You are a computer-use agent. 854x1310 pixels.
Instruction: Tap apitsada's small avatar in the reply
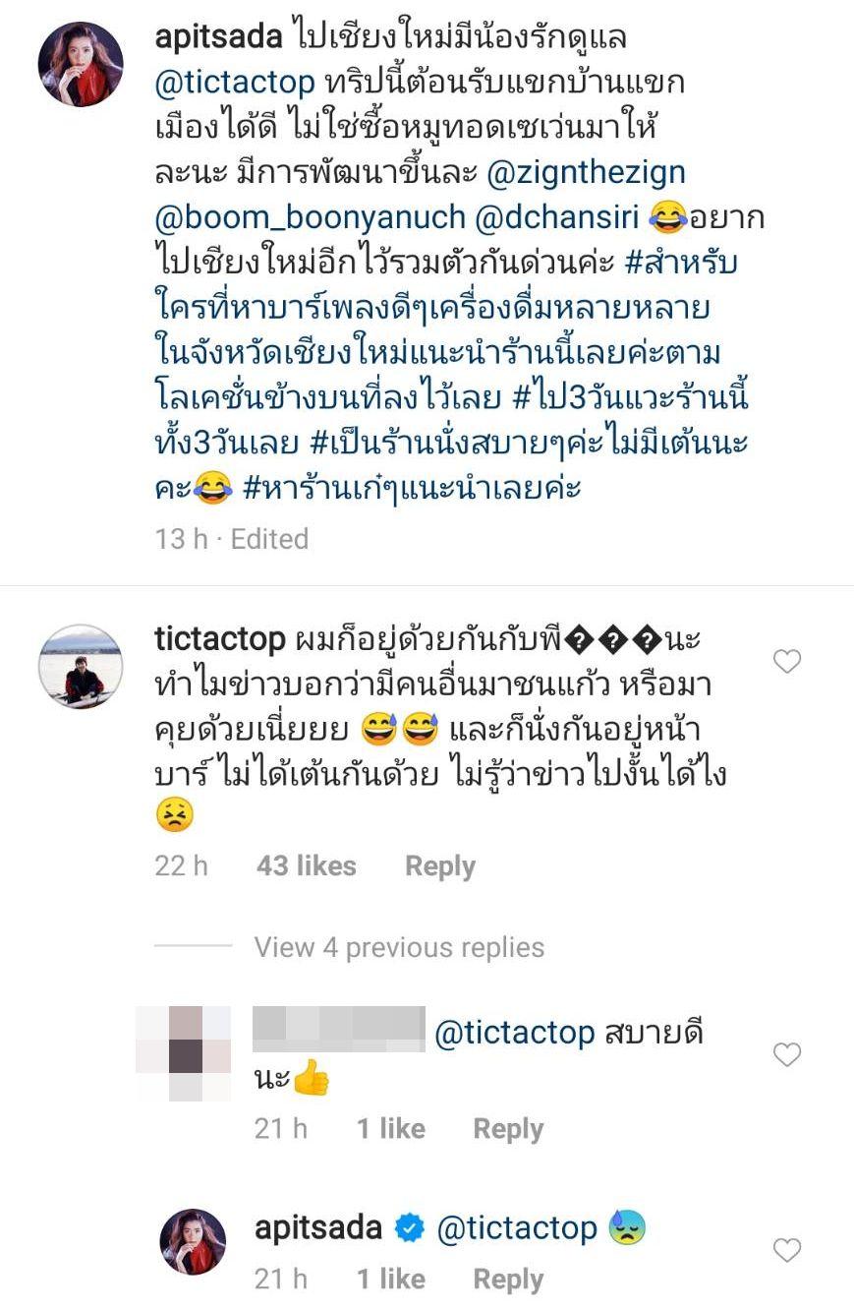194,1242
